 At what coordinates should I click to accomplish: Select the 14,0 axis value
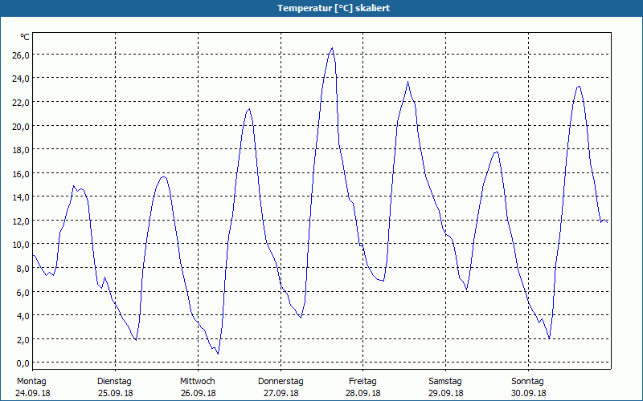[x=21, y=197]
